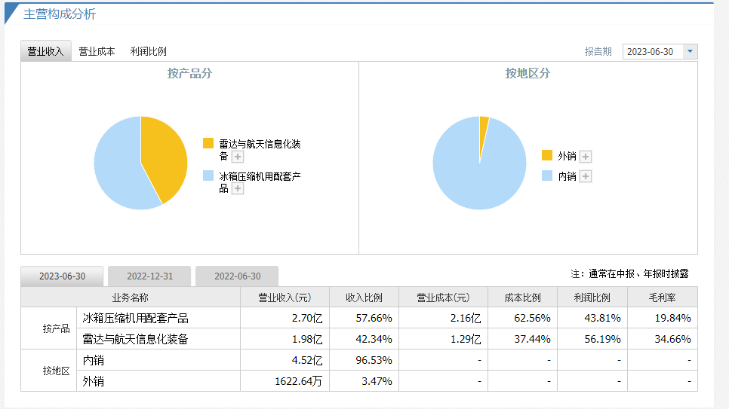Click 冰箱压缩机用配套产品 row in the table
This screenshot has height=409, width=729.
click(x=135, y=318)
